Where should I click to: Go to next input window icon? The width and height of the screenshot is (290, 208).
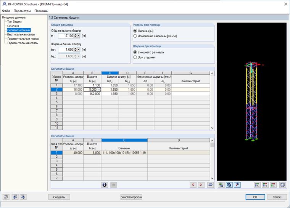(x=23, y=197)
